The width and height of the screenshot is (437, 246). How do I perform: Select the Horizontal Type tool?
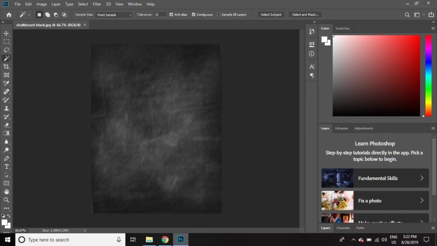tap(6, 167)
